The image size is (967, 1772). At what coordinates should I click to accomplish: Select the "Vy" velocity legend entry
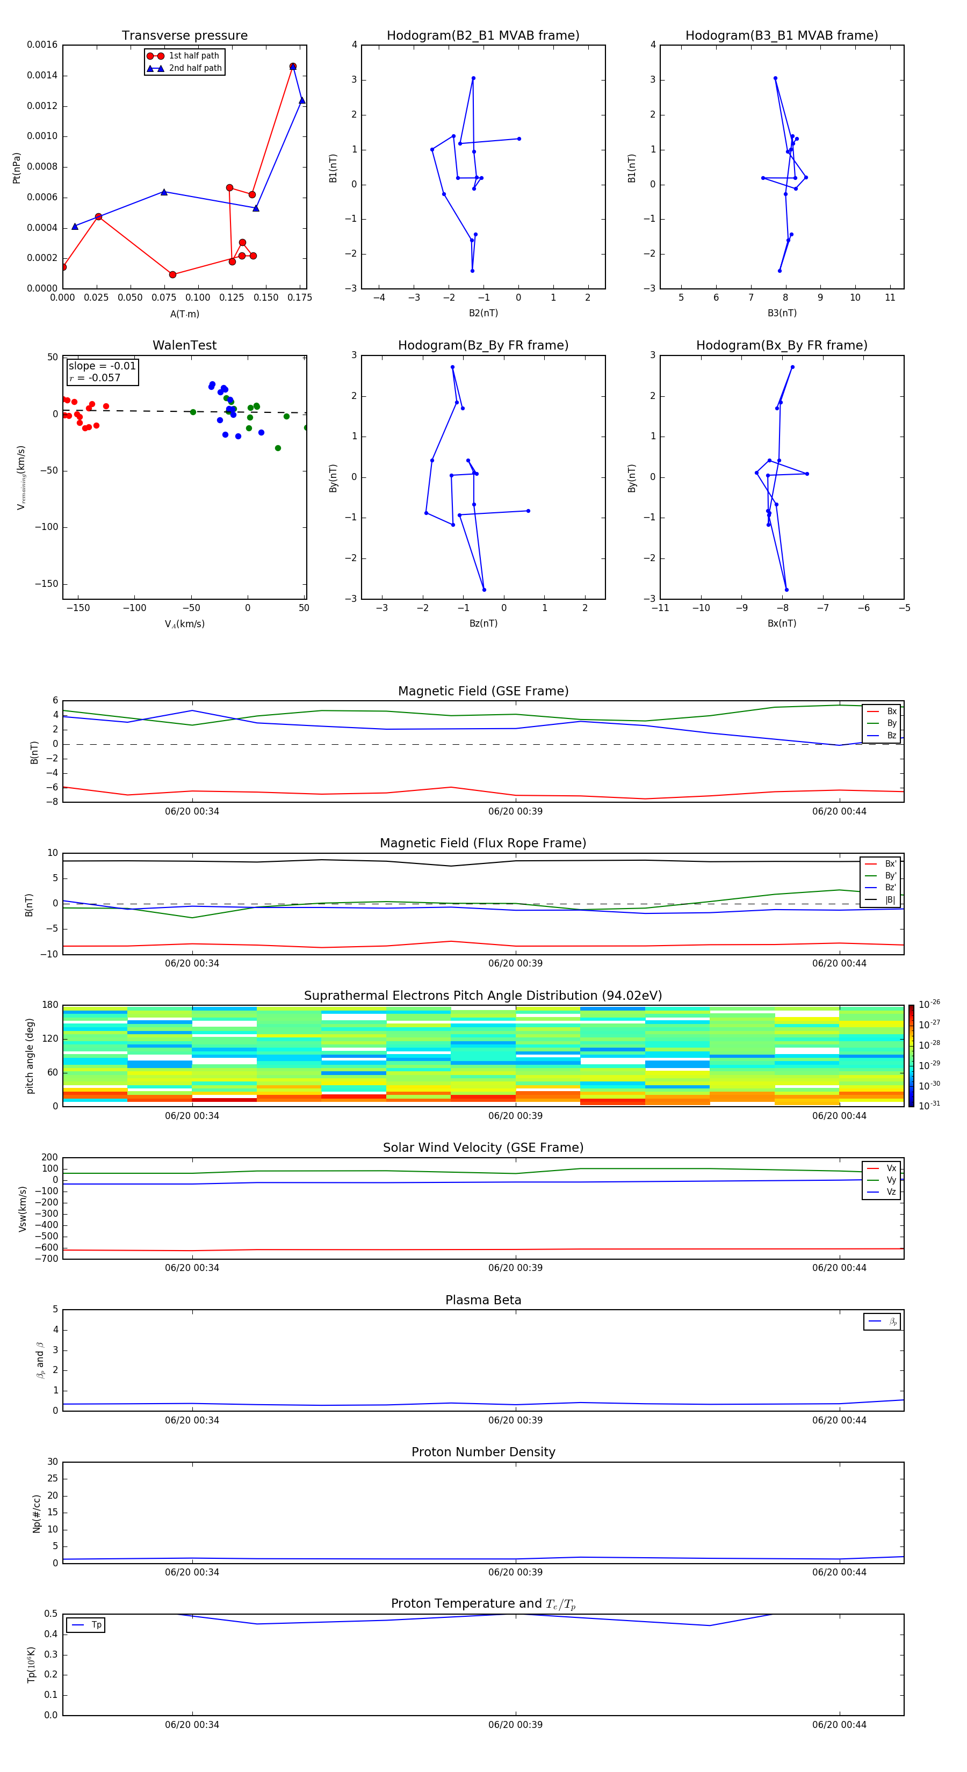[882, 1180]
